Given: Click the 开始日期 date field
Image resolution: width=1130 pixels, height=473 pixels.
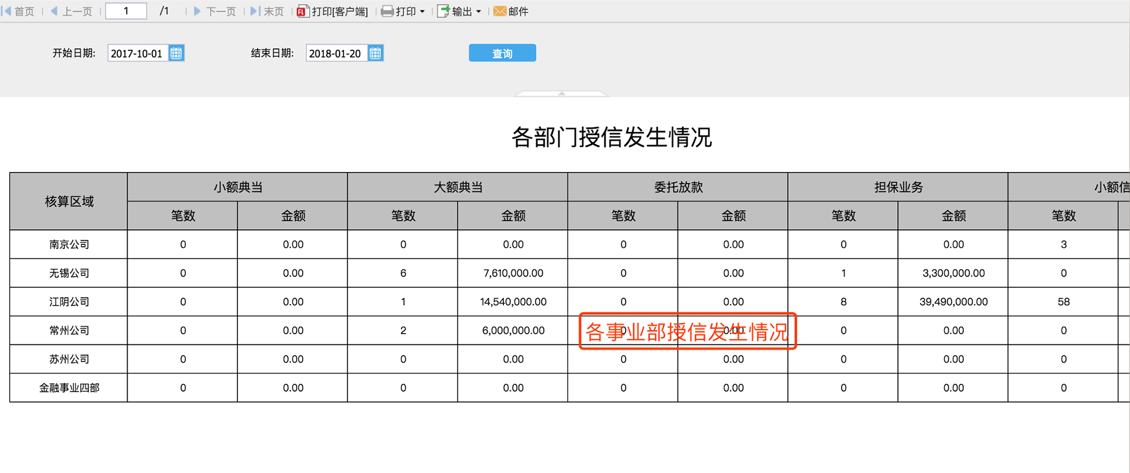Looking at the screenshot, I should coord(138,53).
